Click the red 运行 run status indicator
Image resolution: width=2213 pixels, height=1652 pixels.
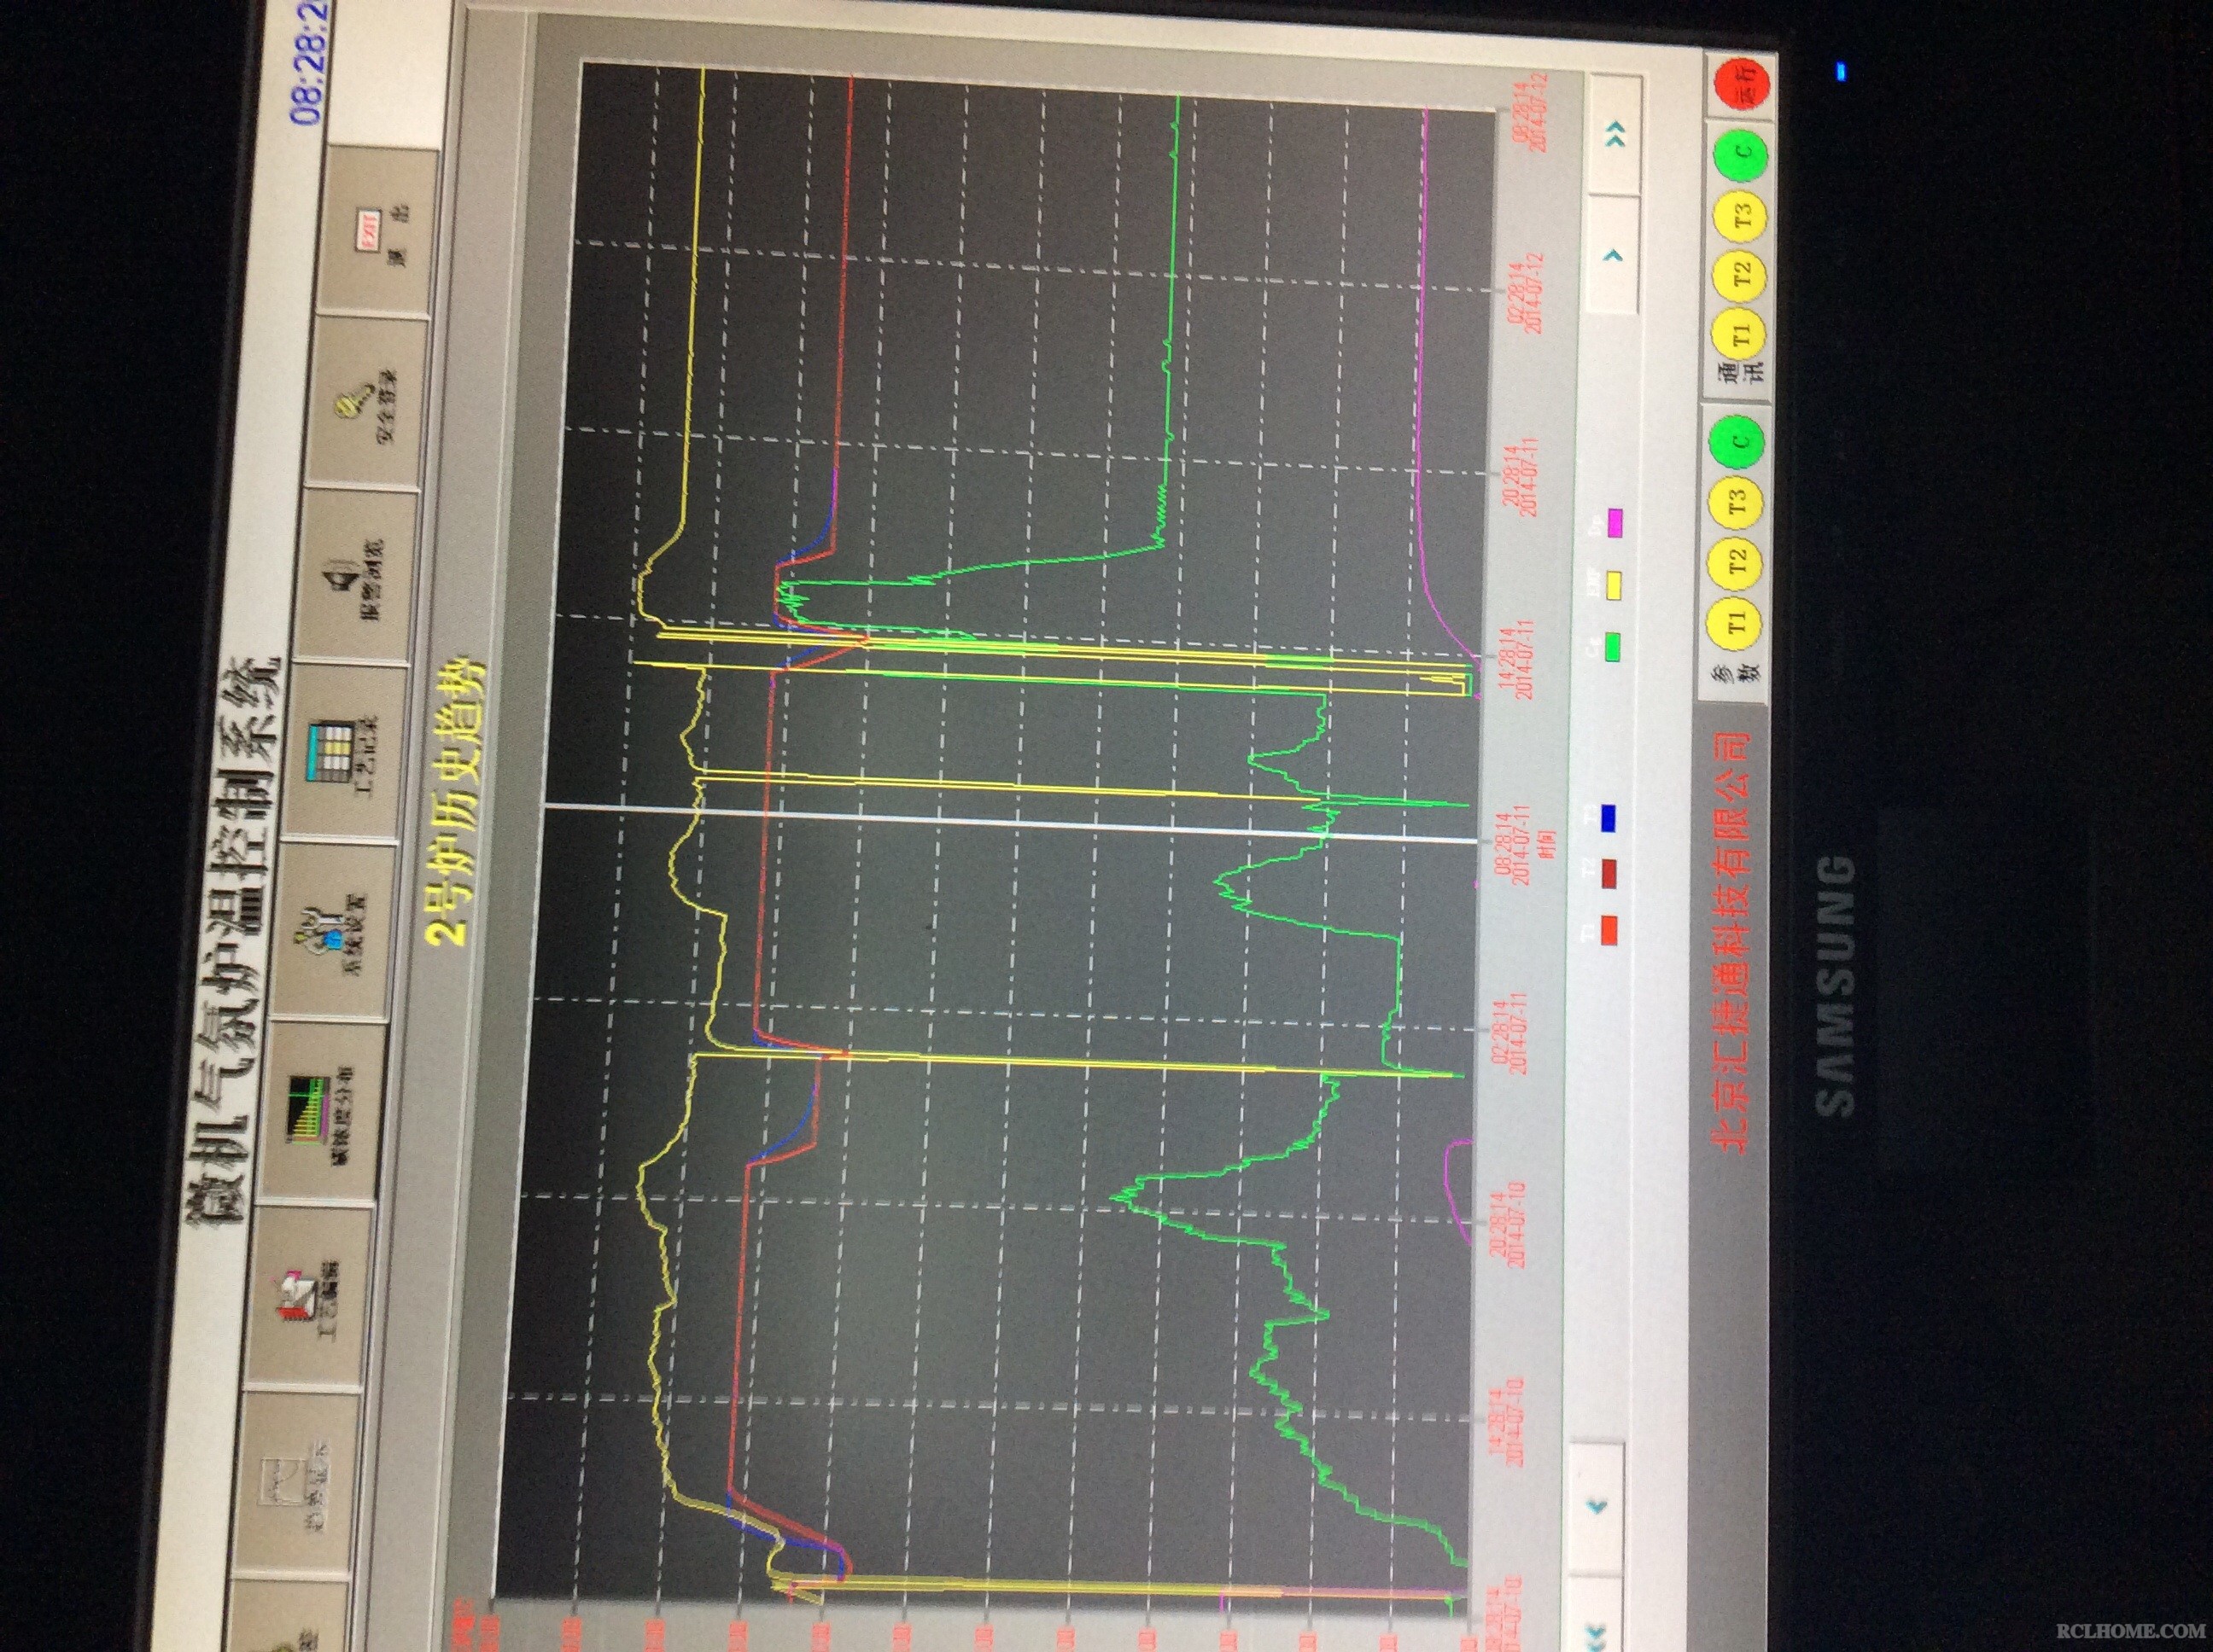(x=1743, y=83)
